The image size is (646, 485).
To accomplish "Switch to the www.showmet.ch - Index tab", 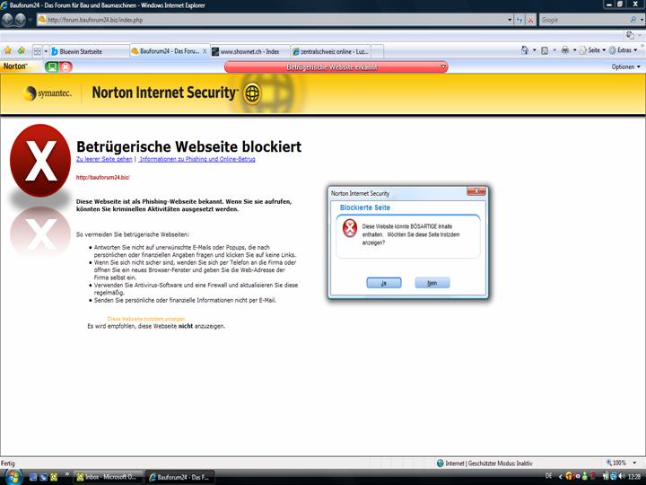I will tap(250, 51).
